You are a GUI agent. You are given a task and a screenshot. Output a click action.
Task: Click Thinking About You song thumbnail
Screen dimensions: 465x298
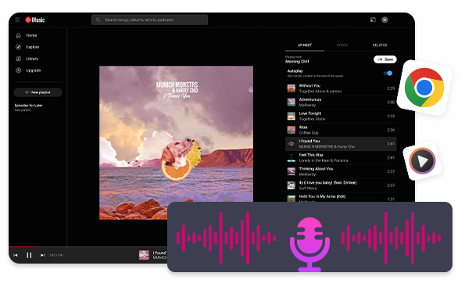pyautogui.click(x=292, y=171)
